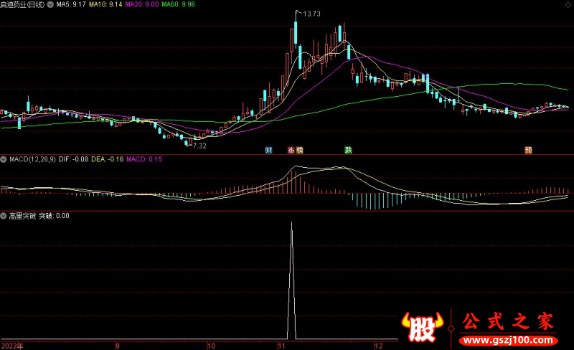This screenshot has width=574, height=350.
Task: Click the 2022年 label on time axis
Action: point(12,346)
